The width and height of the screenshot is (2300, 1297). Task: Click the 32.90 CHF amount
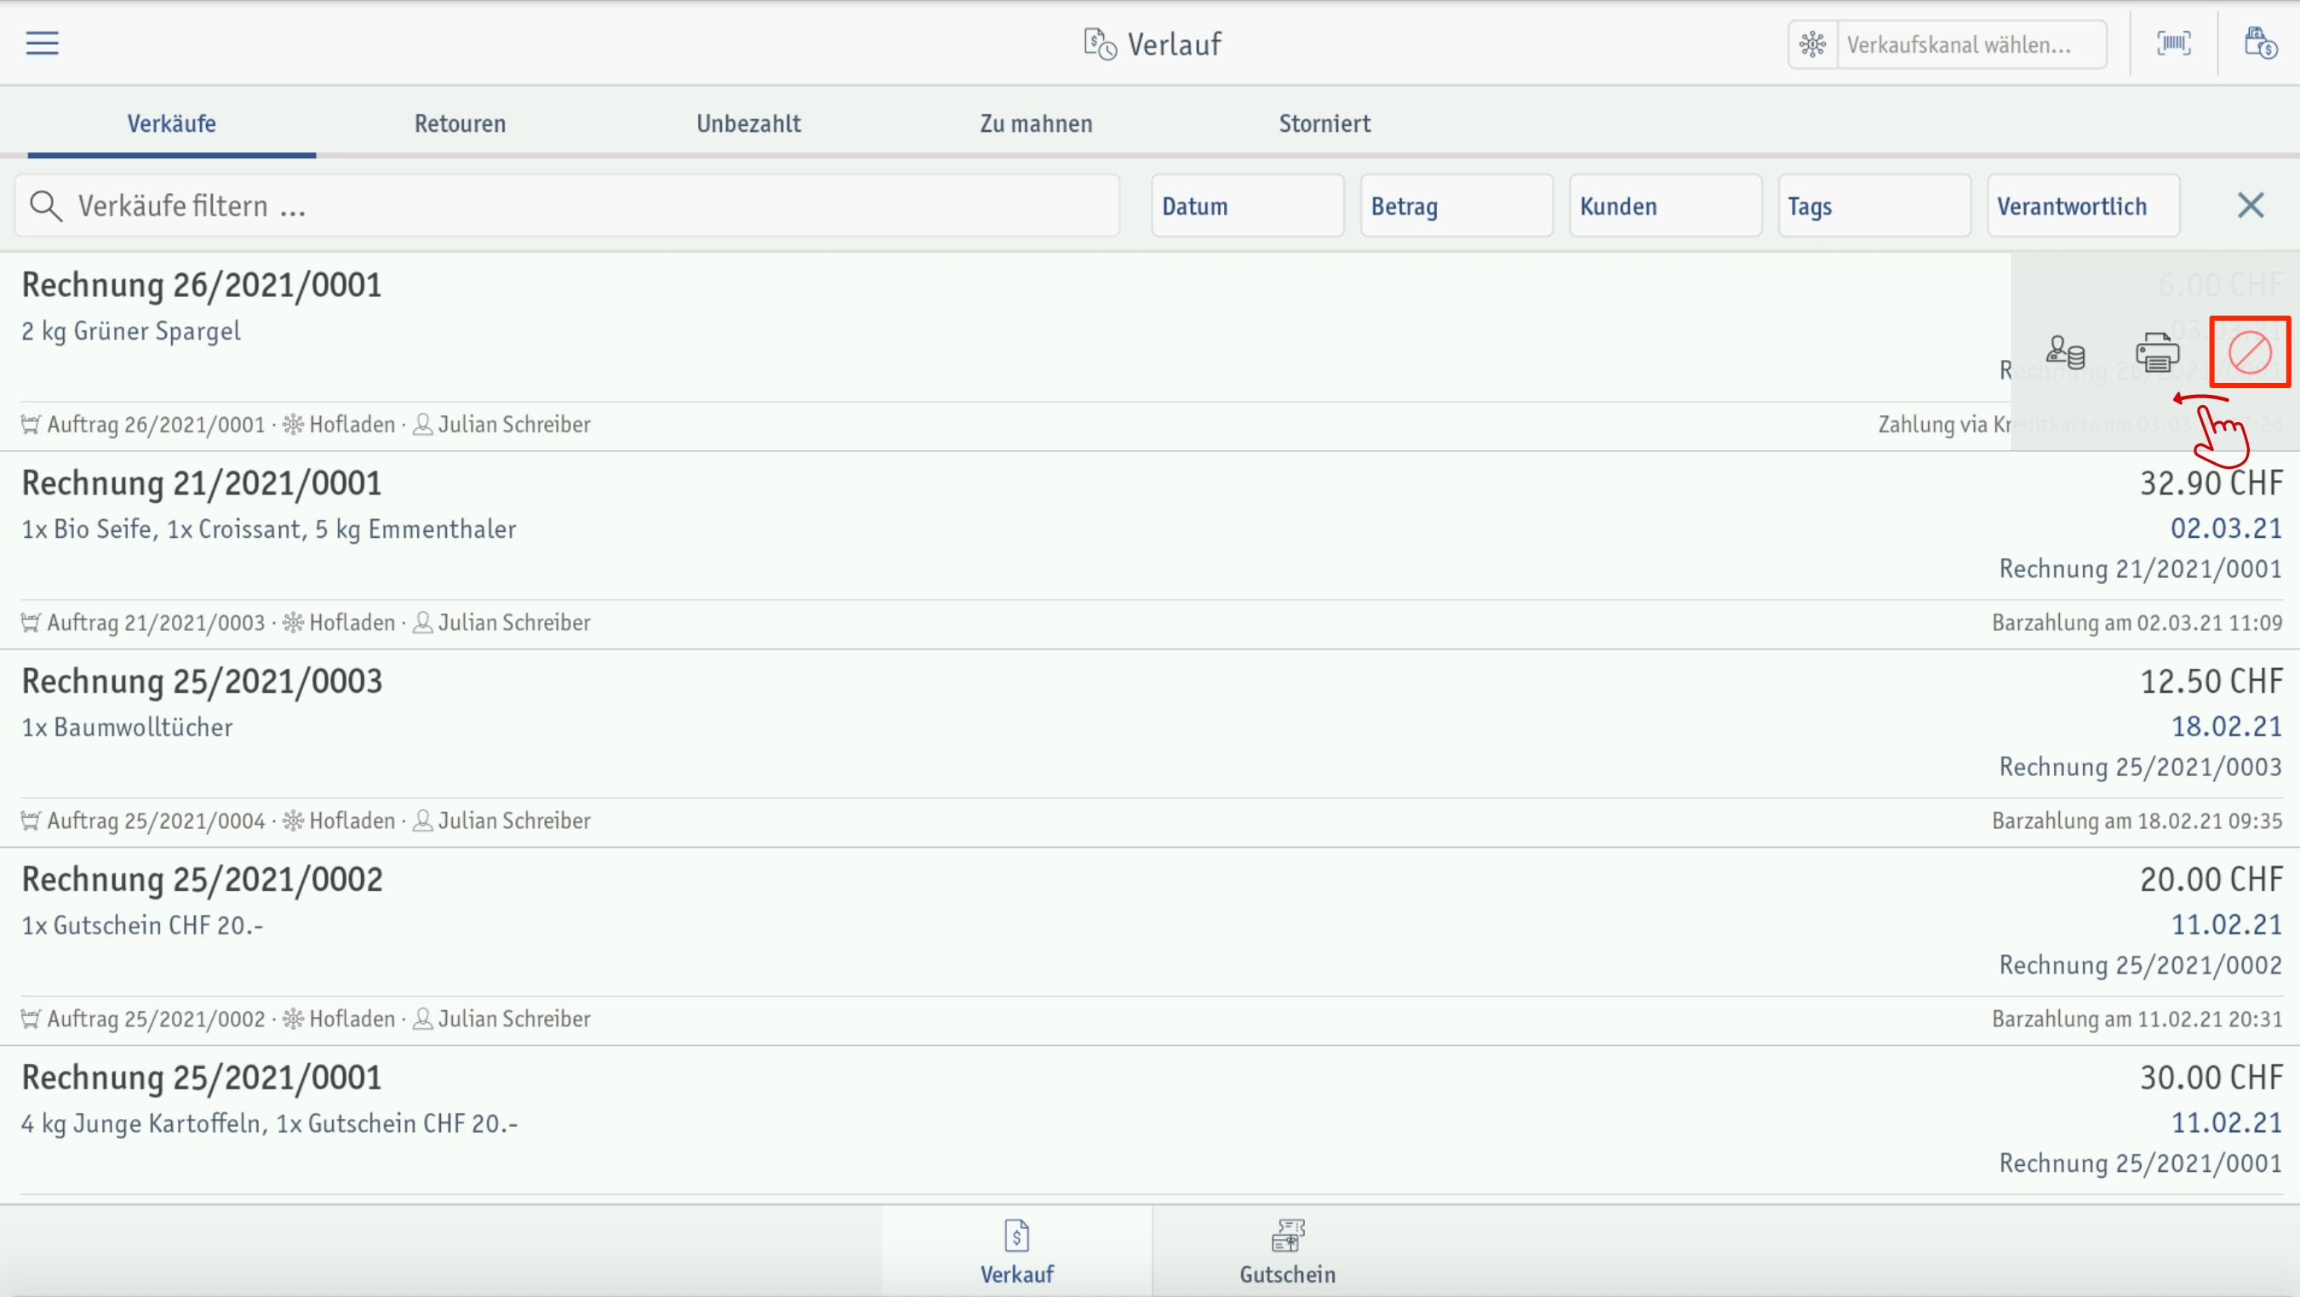click(x=2211, y=483)
